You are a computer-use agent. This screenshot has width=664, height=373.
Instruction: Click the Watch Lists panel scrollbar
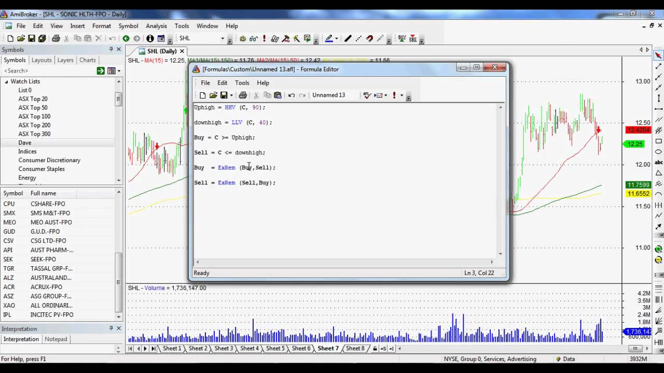[119, 131]
